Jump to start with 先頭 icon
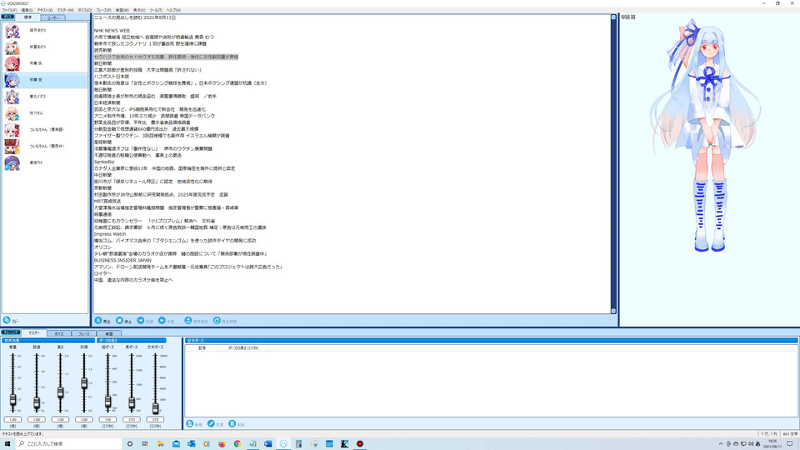Viewport: 800px width, 450px height. (140, 320)
